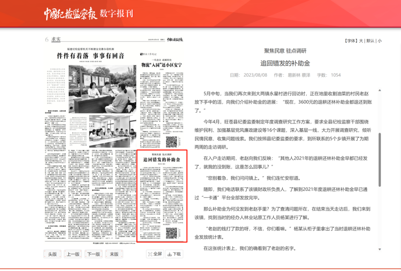This screenshot has height=271, width=401.
Task: Open the 件件有着落 事事有回音 headline article
Action: click(x=91, y=56)
